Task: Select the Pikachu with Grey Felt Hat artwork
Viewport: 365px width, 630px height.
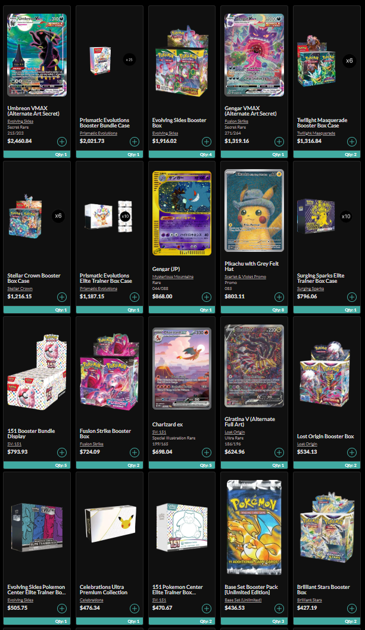Action: coord(254,211)
